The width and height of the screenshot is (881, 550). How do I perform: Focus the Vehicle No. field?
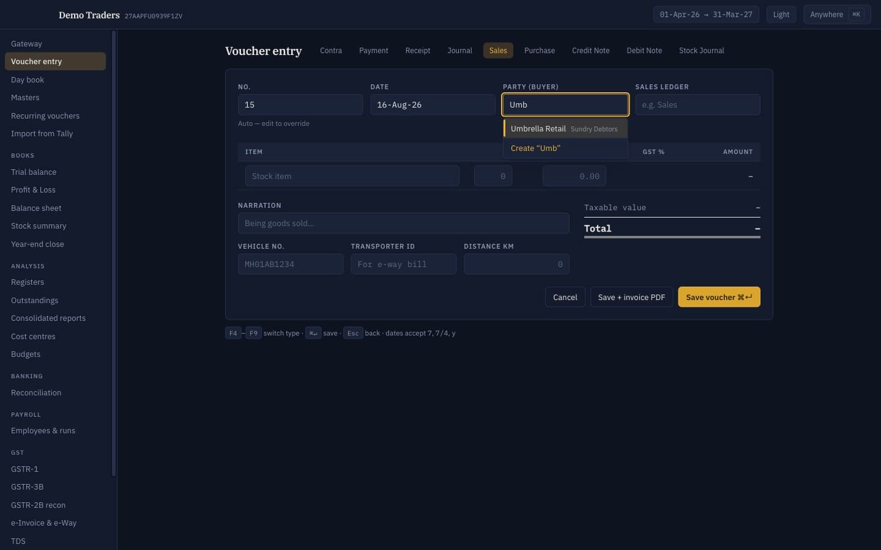point(291,264)
